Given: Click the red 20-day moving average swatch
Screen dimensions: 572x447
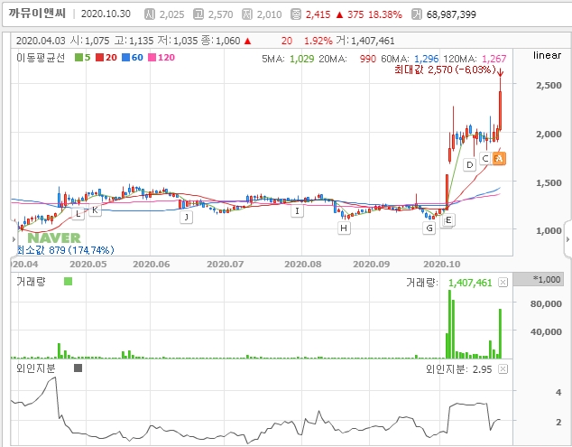Looking at the screenshot, I should point(99,57).
